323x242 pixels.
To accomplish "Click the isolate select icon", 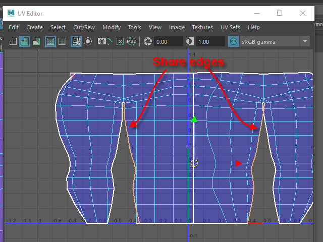I will pyautogui.click(x=88, y=42).
